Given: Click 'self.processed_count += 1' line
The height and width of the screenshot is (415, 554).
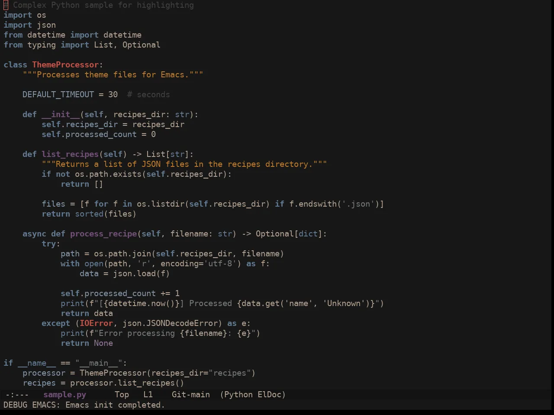Looking at the screenshot, I should pyautogui.click(x=120, y=294).
